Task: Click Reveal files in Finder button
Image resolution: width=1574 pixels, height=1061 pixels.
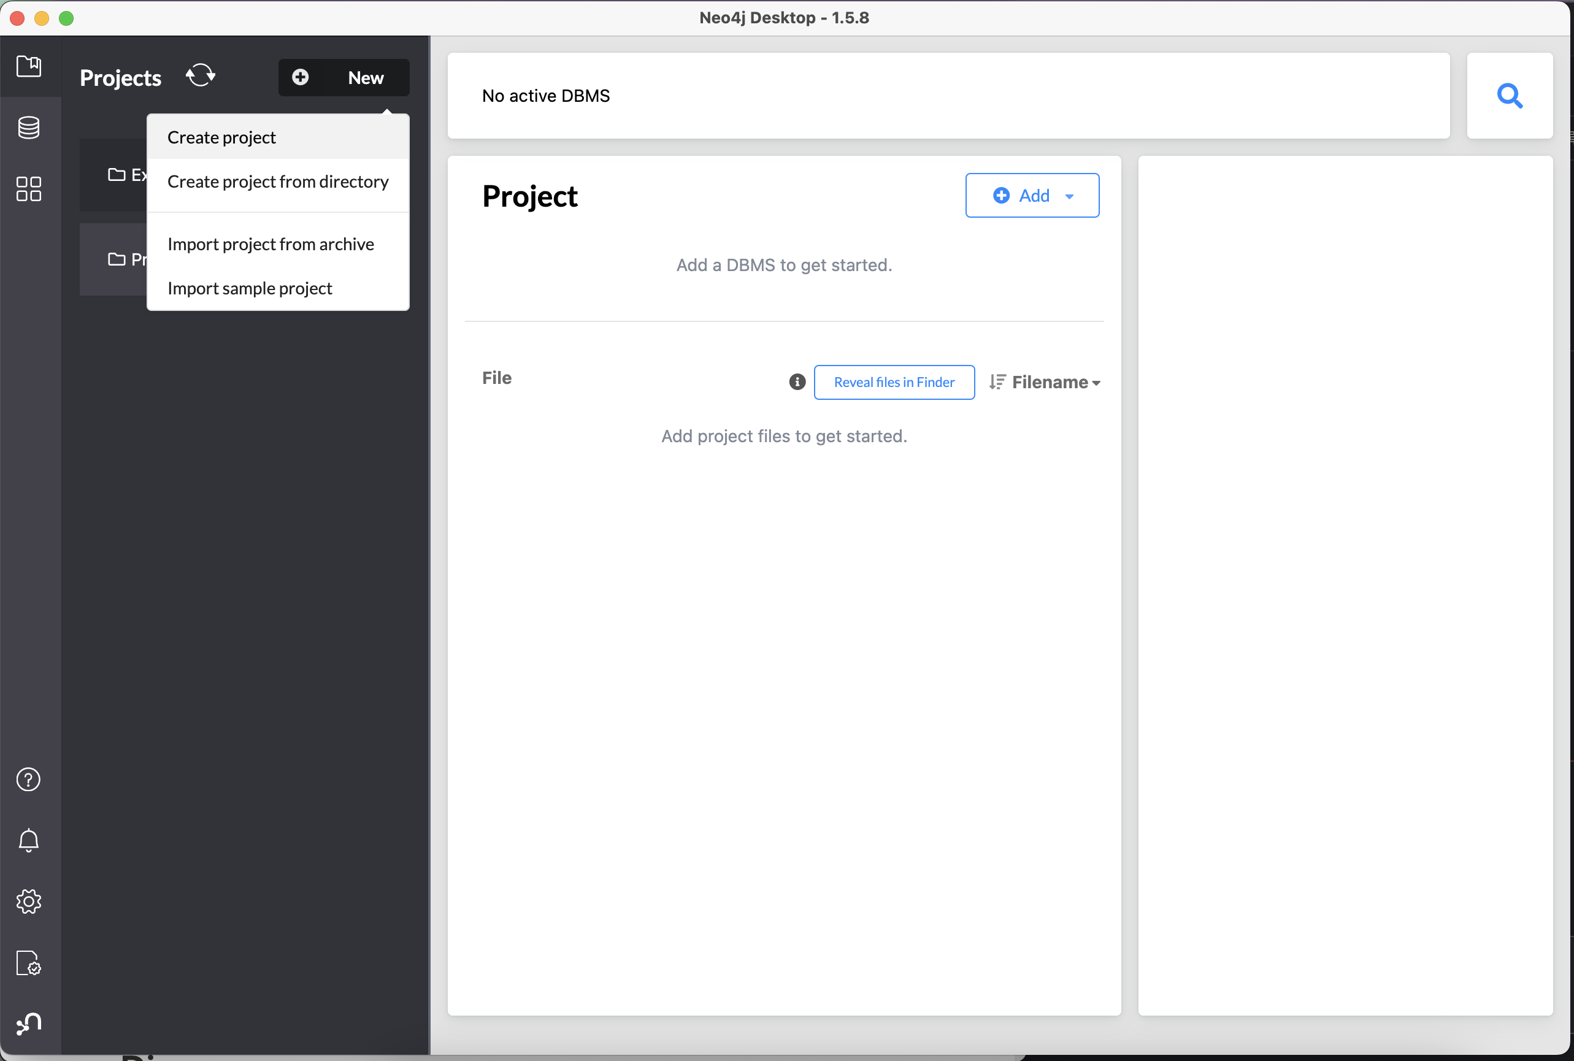Action: (x=893, y=382)
